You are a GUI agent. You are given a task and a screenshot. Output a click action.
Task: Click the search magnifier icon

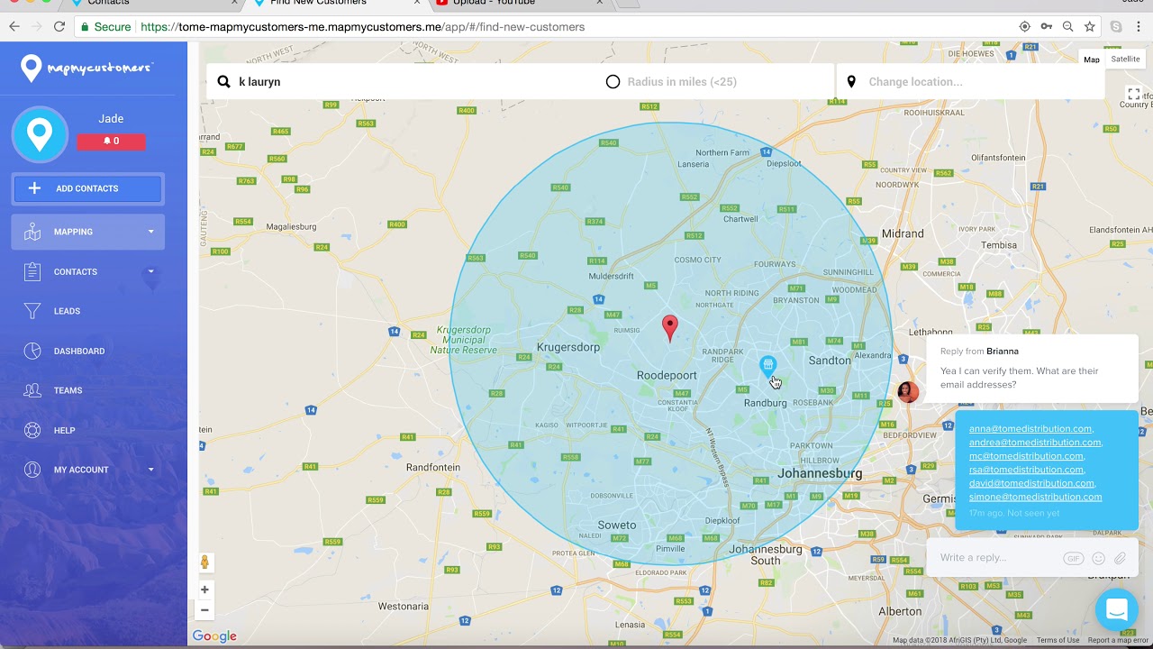[223, 81]
